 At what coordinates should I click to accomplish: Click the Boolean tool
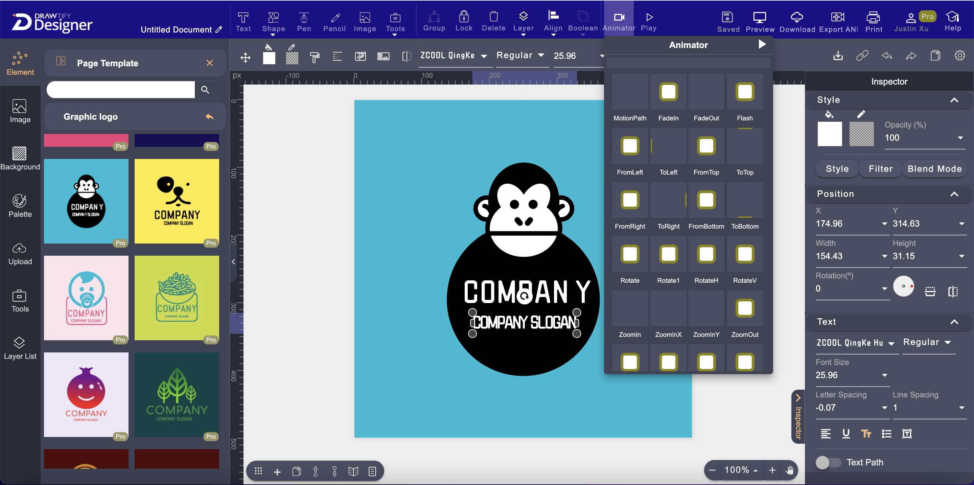point(582,20)
